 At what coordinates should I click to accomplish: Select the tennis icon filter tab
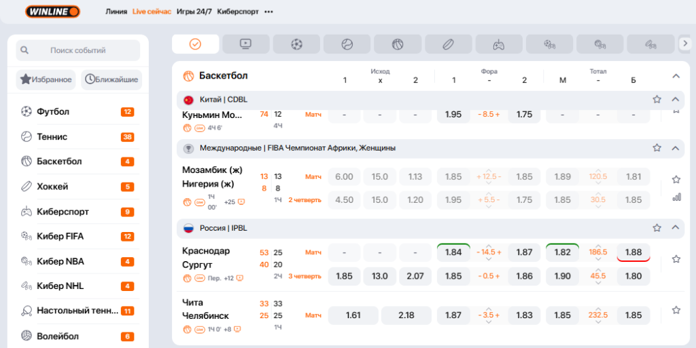click(347, 44)
